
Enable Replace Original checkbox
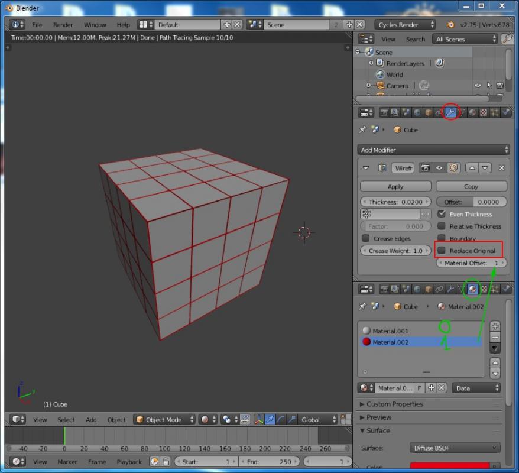point(442,251)
